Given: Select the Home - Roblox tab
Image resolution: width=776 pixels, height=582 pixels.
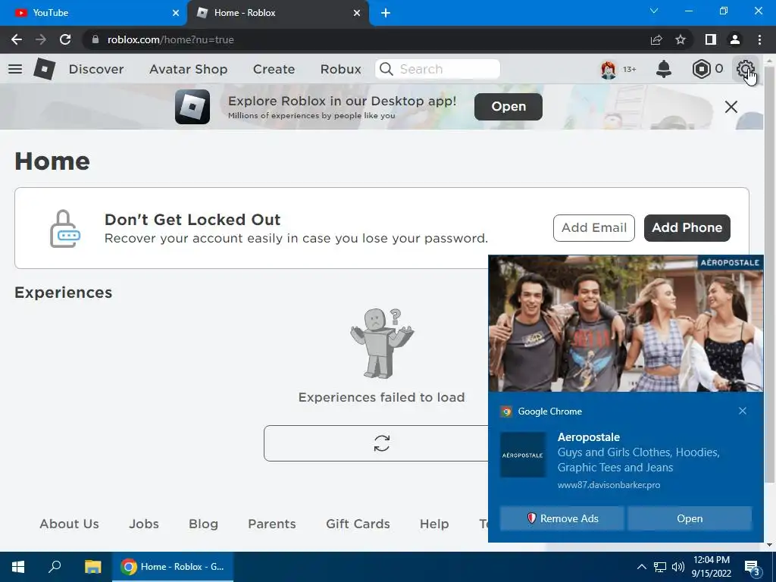Looking at the screenshot, I should pos(277,13).
